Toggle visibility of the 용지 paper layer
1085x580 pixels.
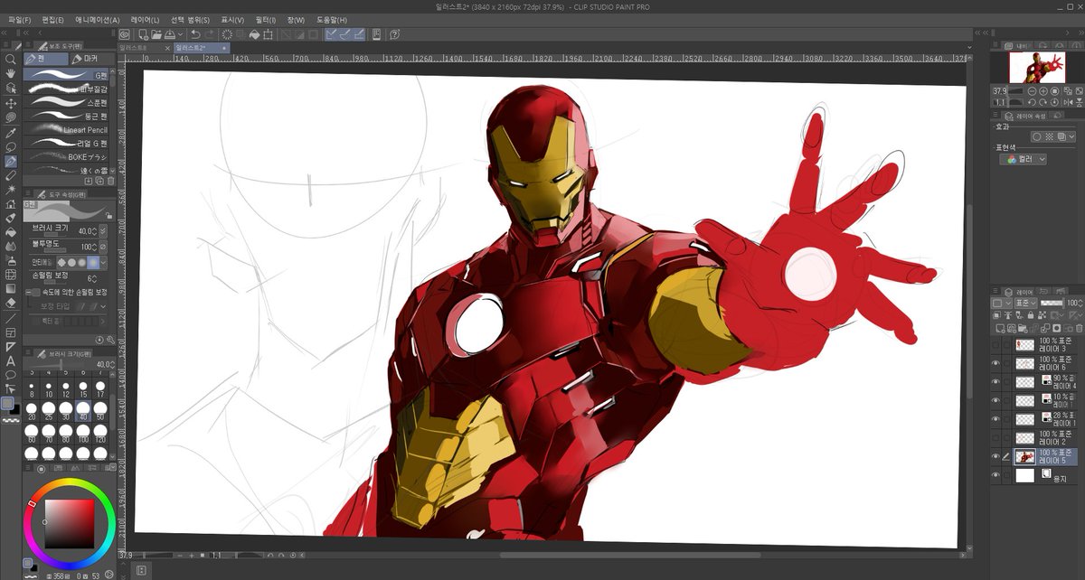click(996, 475)
